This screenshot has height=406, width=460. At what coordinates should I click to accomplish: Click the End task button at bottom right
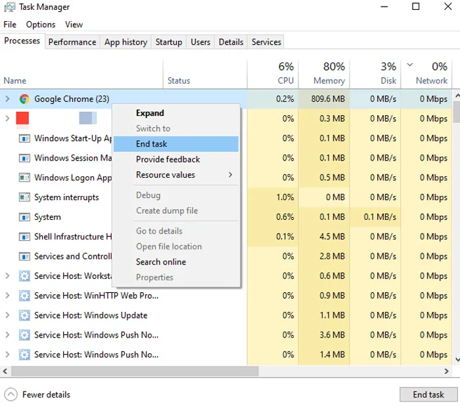[428, 394]
